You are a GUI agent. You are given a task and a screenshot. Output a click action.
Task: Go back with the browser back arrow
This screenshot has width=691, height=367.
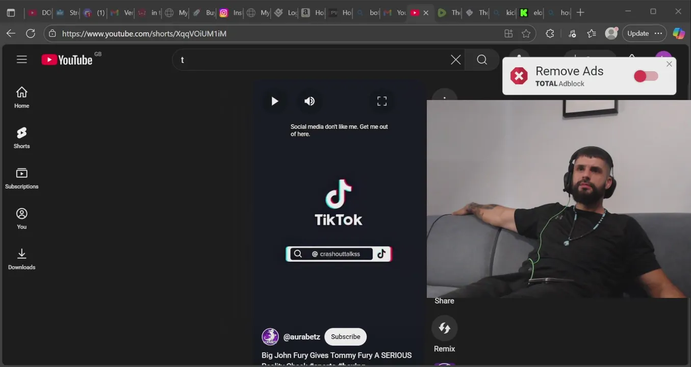(11, 33)
